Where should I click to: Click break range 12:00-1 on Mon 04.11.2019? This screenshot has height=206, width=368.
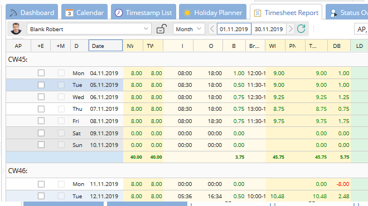[x=256, y=73]
